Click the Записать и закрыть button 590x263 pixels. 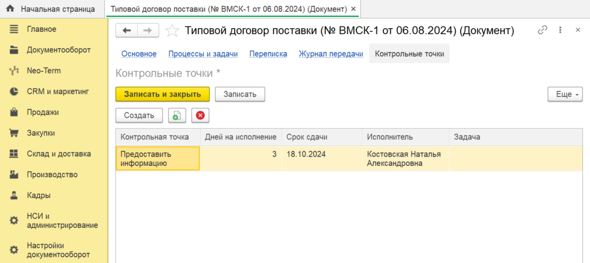pyautogui.click(x=163, y=94)
